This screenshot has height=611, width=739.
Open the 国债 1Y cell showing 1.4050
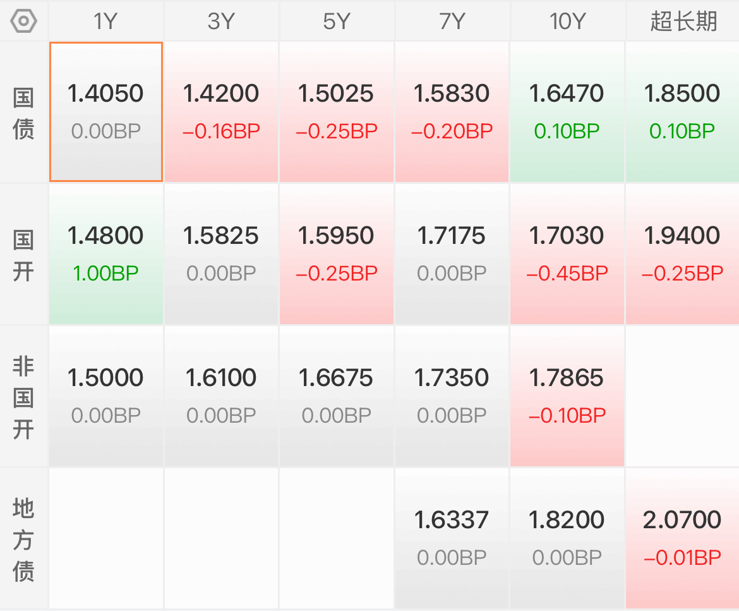point(106,112)
